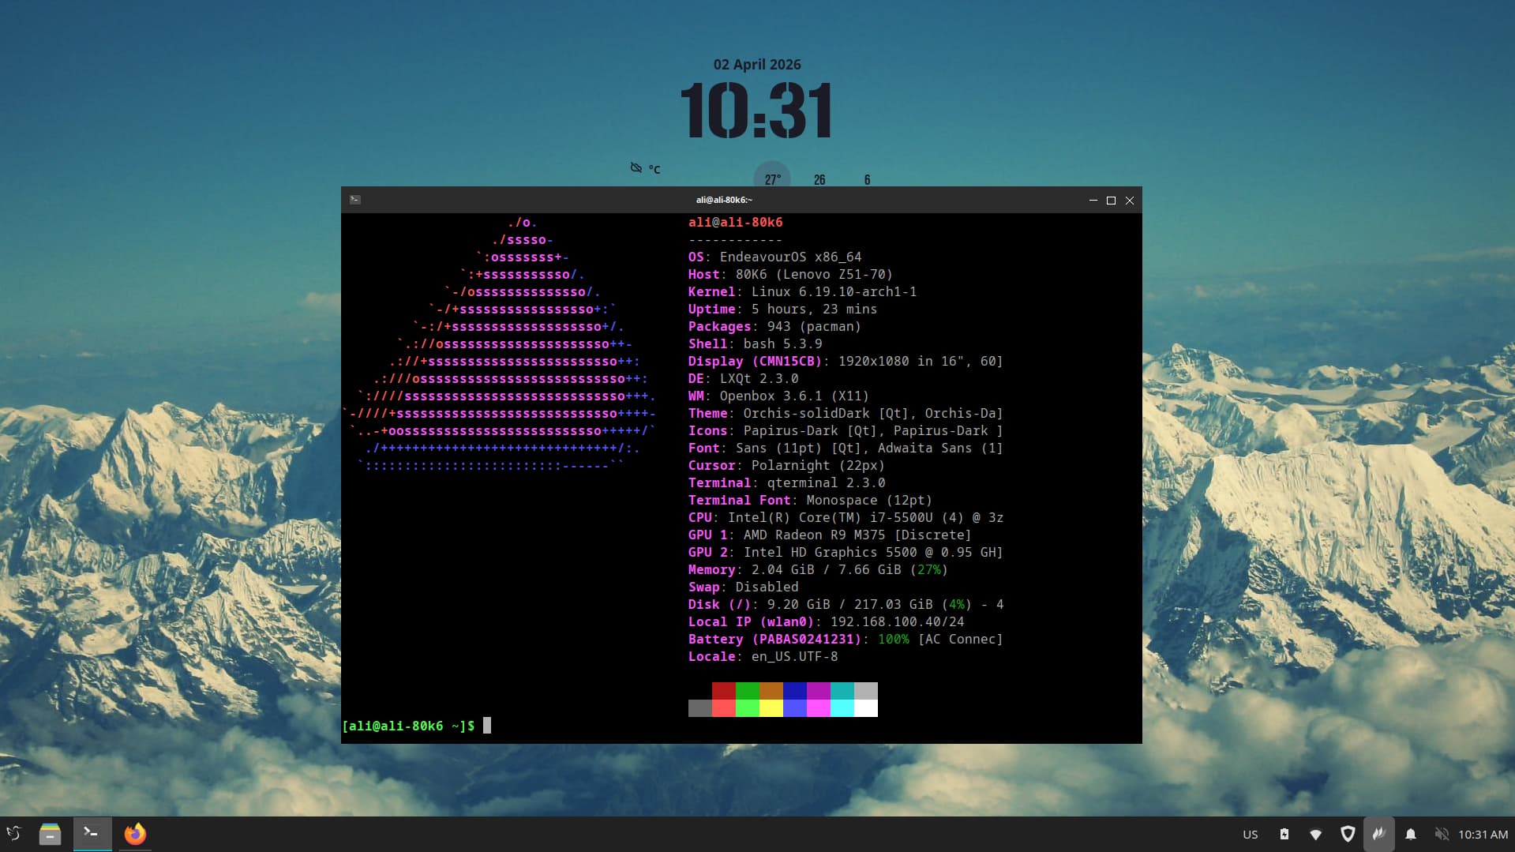This screenshot has height=852, width=1515.
Task: Click the dark red color block in terminal
Action: tap(723, 691)
